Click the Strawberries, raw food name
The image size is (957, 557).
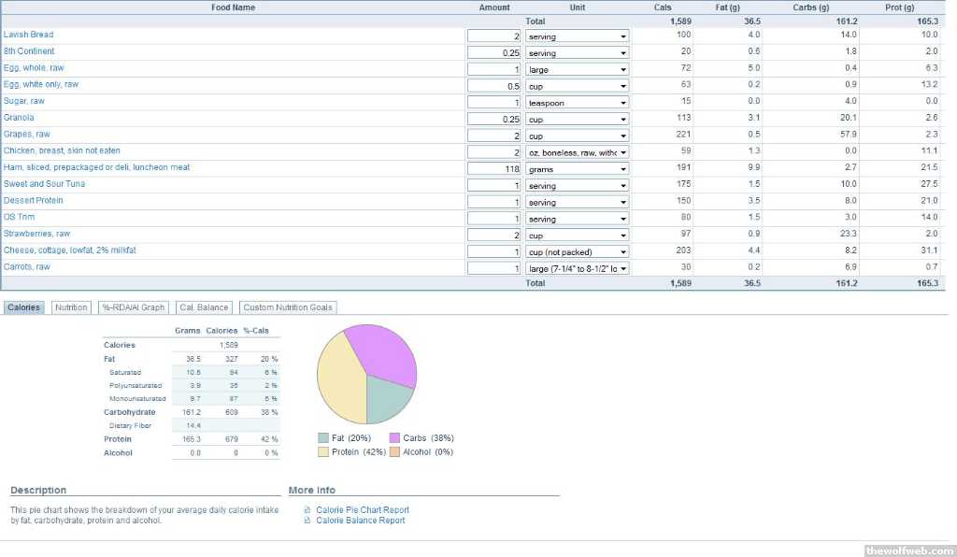(x=36, y=234)
